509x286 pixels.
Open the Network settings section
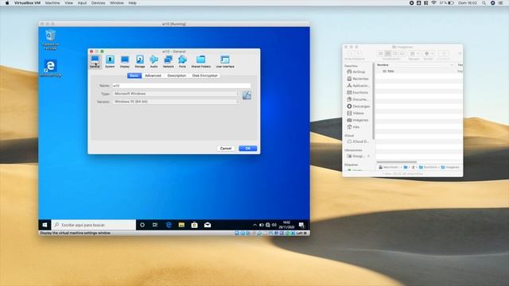pos(168,61)
